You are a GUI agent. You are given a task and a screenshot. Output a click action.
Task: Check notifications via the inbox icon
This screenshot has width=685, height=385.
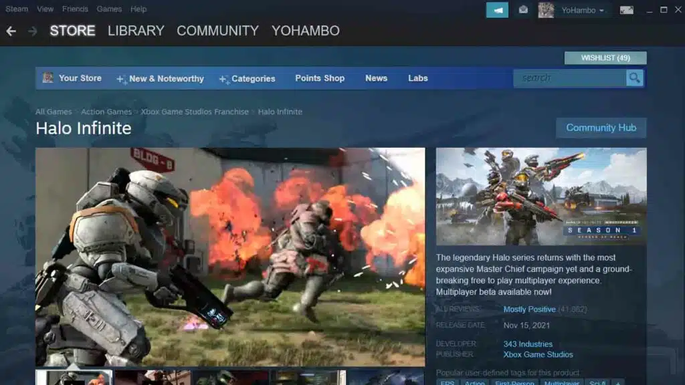click(524, 9)
